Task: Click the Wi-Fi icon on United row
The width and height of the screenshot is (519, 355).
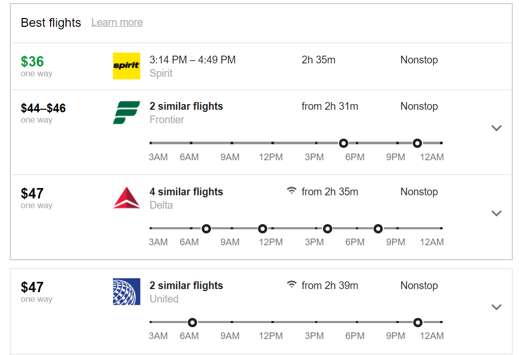Action: point(292,284)
